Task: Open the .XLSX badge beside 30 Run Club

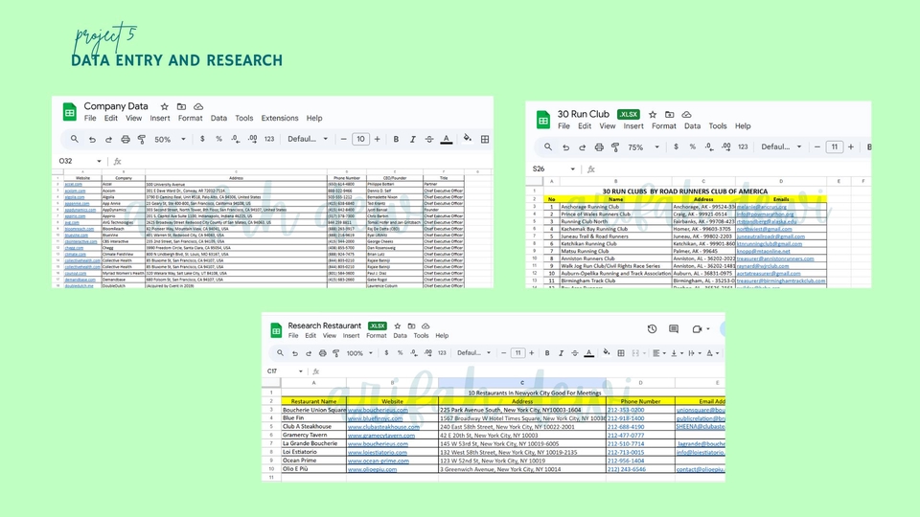Action: click(x=629, y=114)
